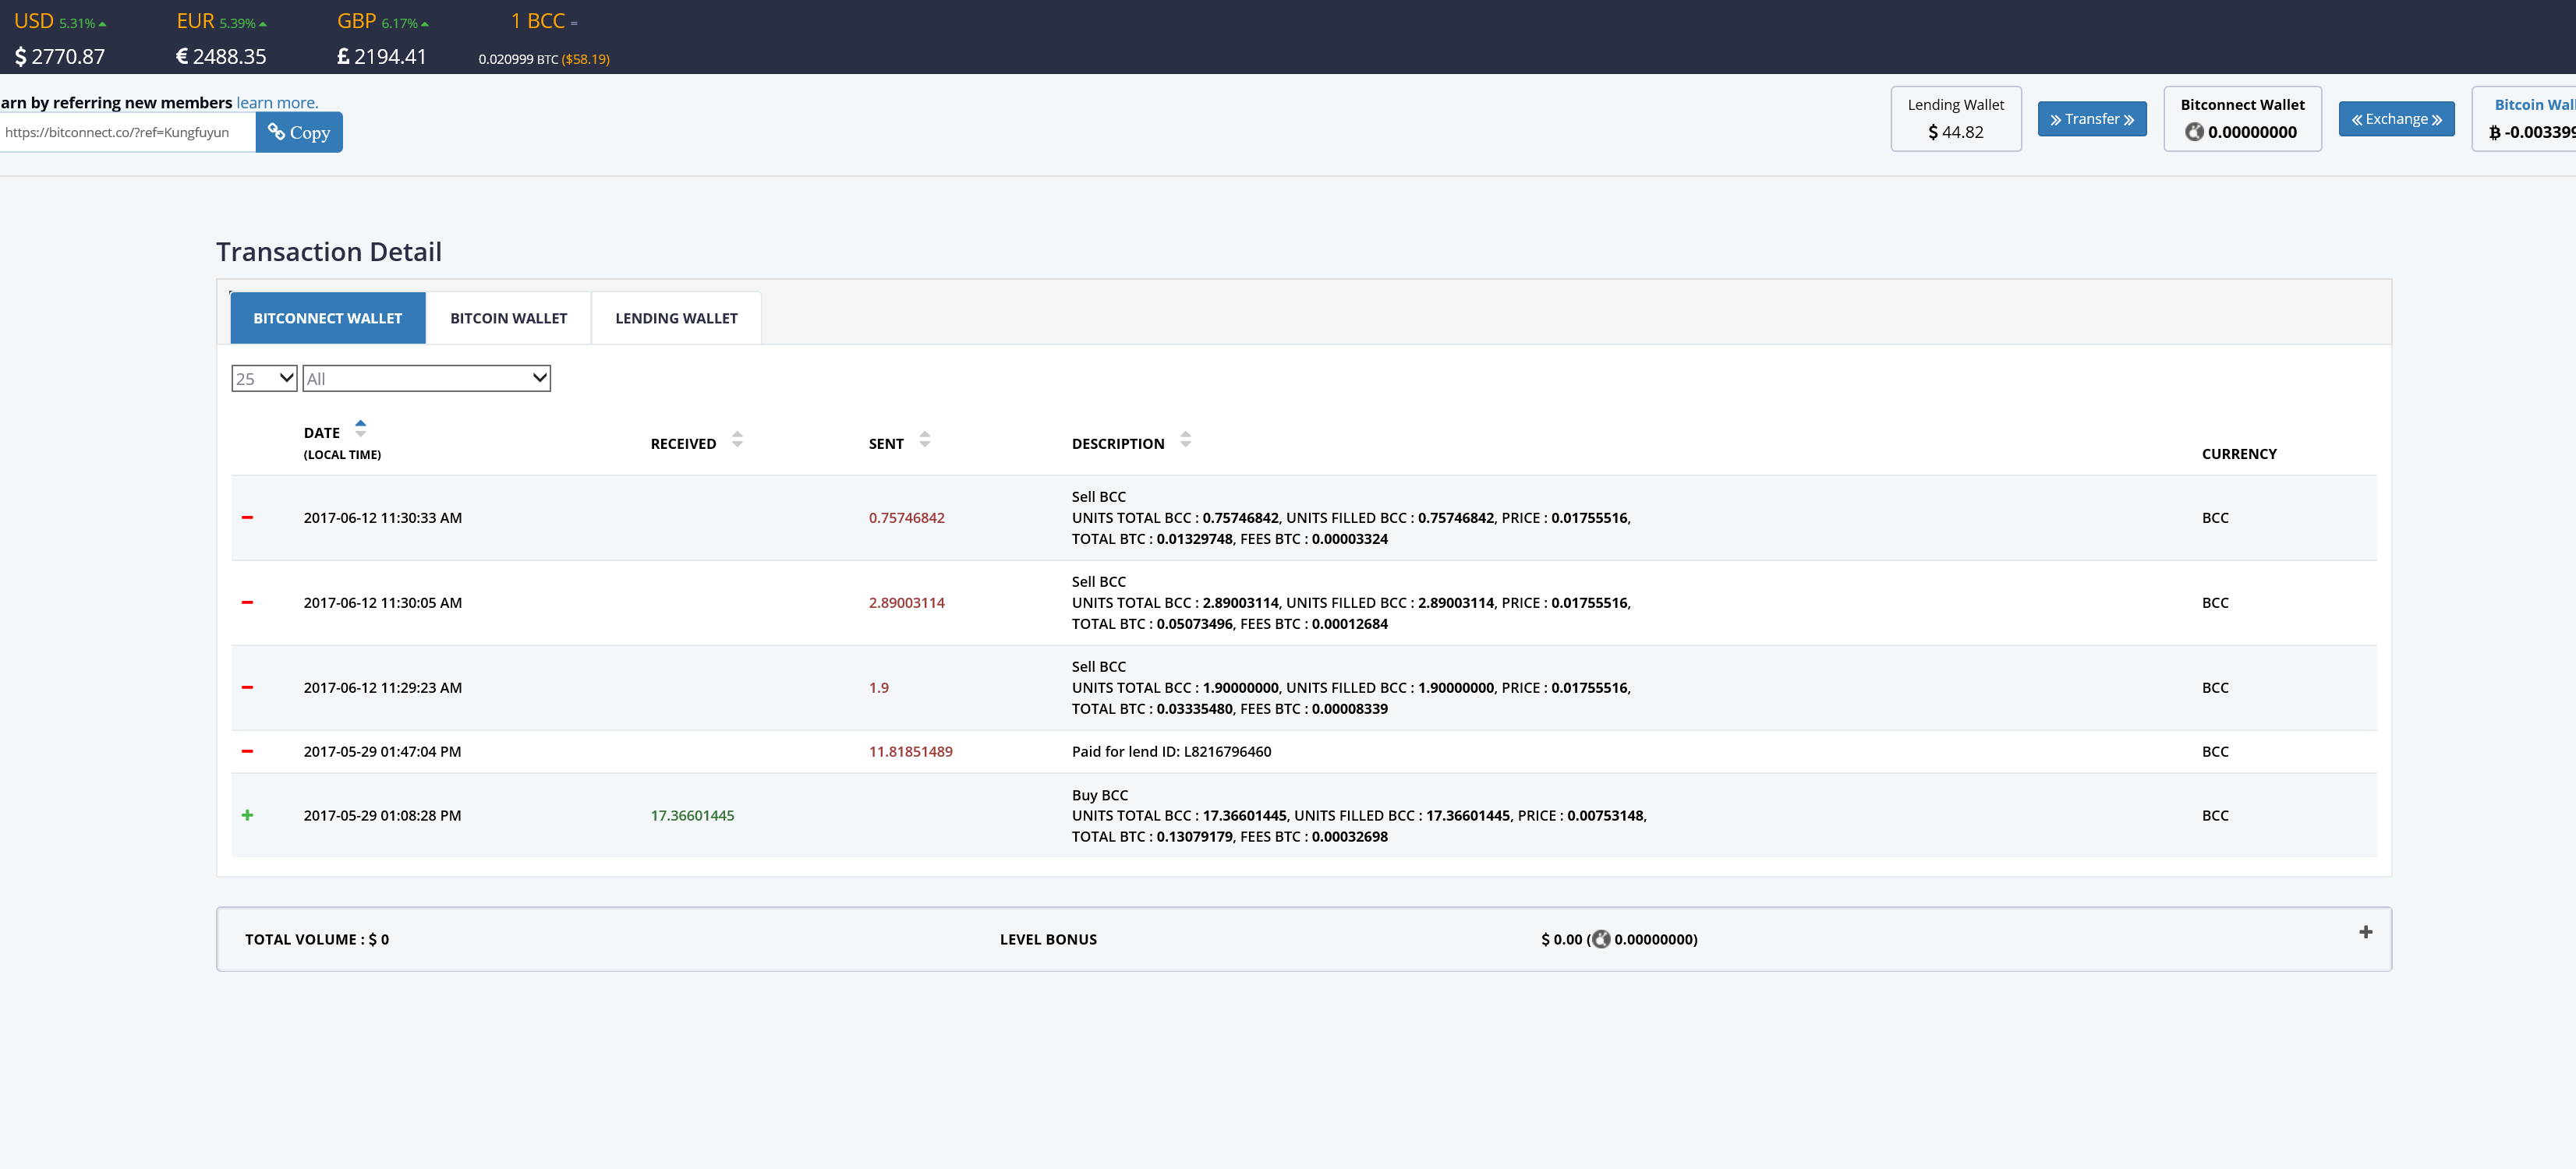The width and height of the screenshot is (2576, 1169).
Task: Click BCC coin icon in Level Bonus
Action: click(x=1601, y=939)
